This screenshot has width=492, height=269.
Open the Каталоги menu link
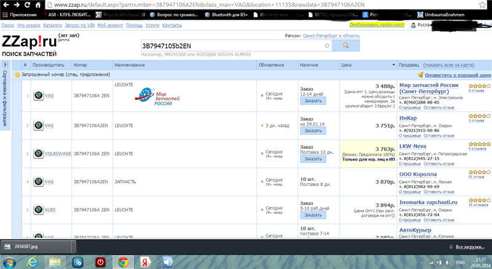52,25
